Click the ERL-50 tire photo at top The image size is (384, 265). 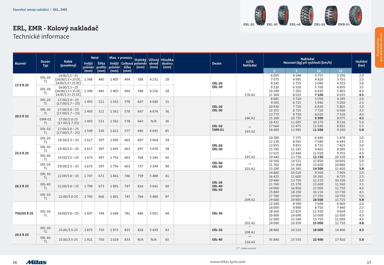331,16
